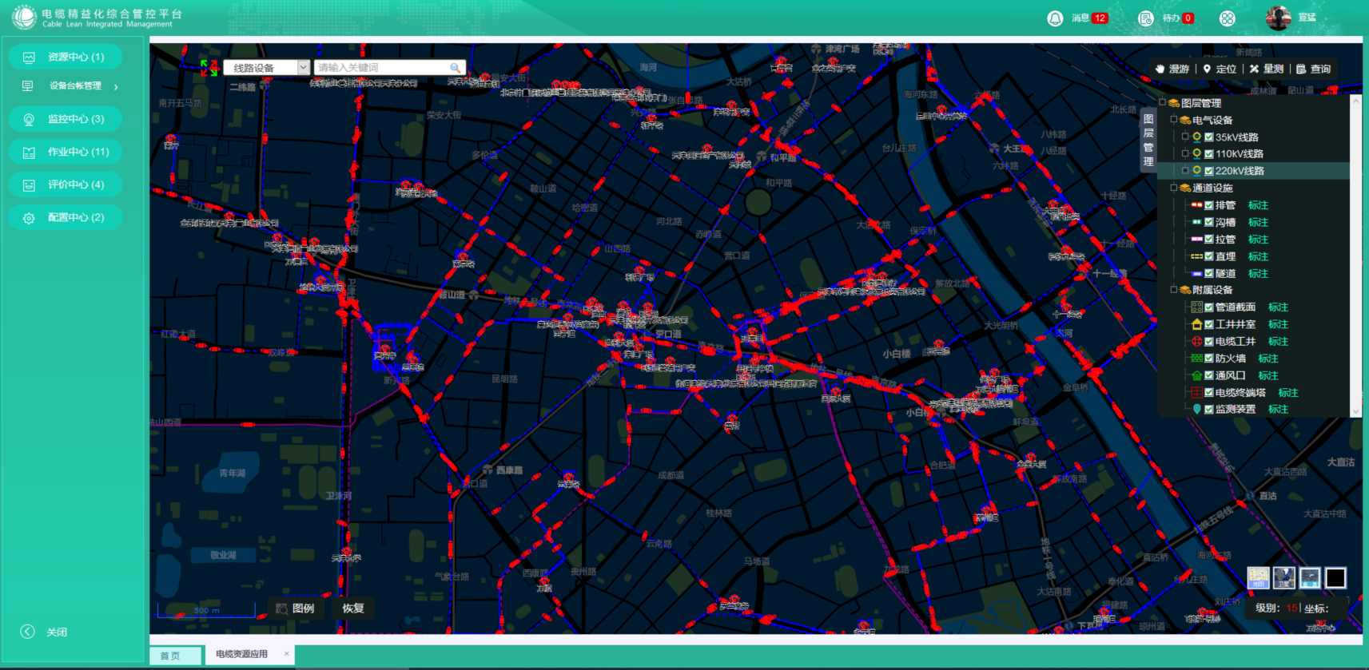
Task: Click the four-squares app grid icon
Action: (x=1228, y=18)
